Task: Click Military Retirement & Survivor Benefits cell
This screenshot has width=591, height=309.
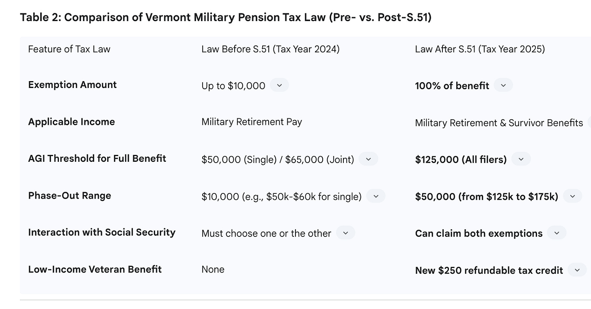Action: (499, 123)
